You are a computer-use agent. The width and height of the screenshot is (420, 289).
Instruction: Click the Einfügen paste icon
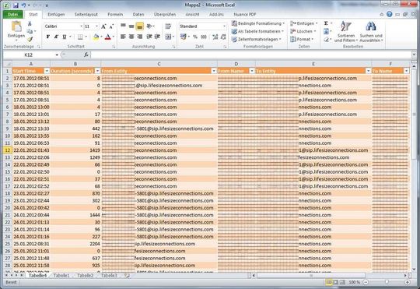pyautogui.click(x=16, y=26)
